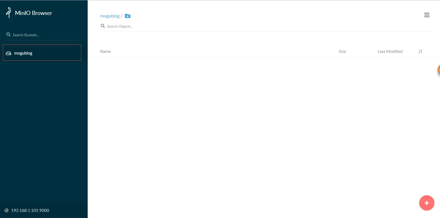Click the drive icon next to mogublog
The image size is (440, 218).
tap(9, 53)
